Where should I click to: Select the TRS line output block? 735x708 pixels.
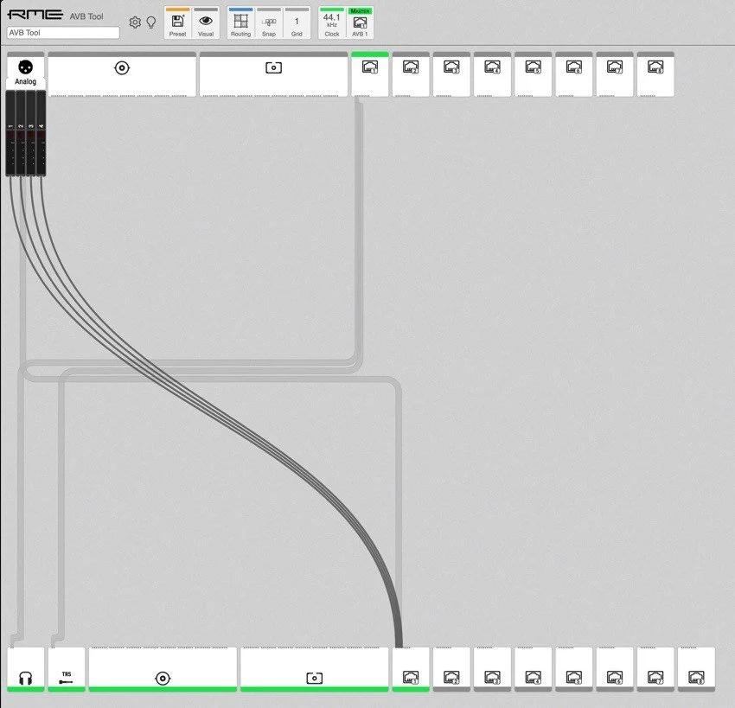(67, 670)
